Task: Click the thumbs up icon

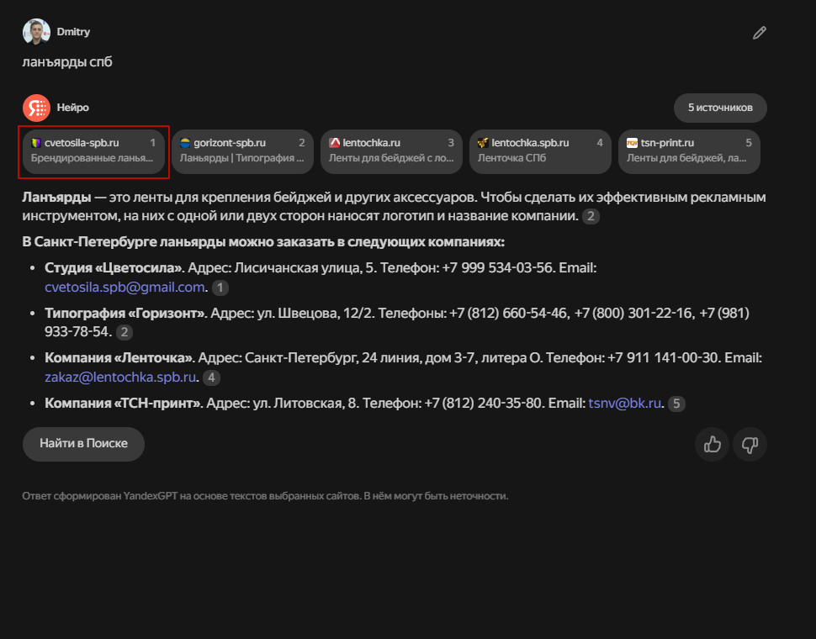Action: [x=712, y=445]
